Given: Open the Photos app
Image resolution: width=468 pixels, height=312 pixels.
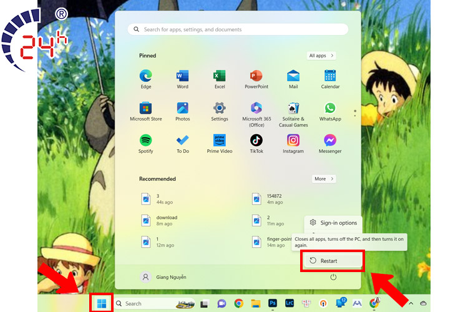Looking at the screenshot, I should coord(182,111).
